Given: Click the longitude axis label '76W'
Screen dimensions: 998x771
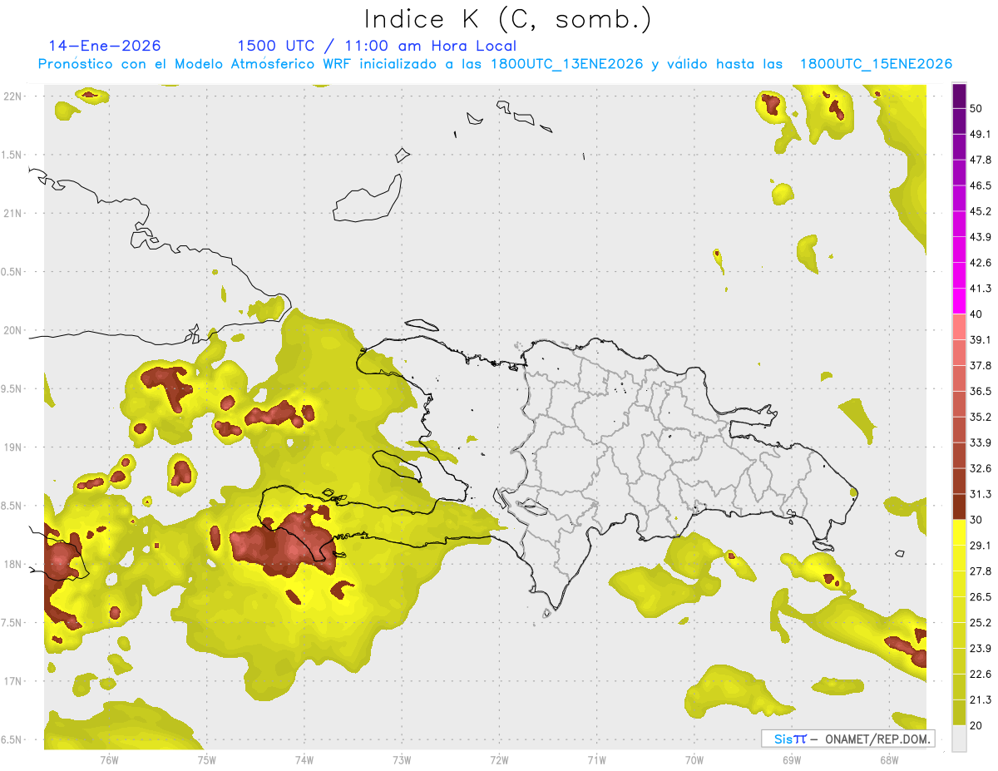Looking at the screenshot, I should [110, 759].
